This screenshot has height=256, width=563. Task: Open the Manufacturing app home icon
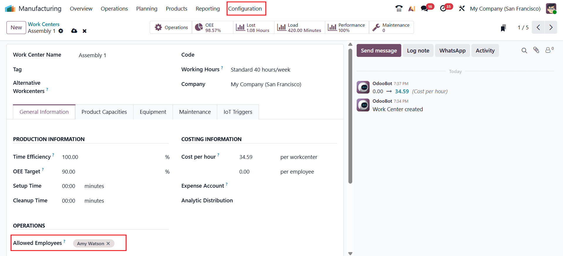point(10,9)
